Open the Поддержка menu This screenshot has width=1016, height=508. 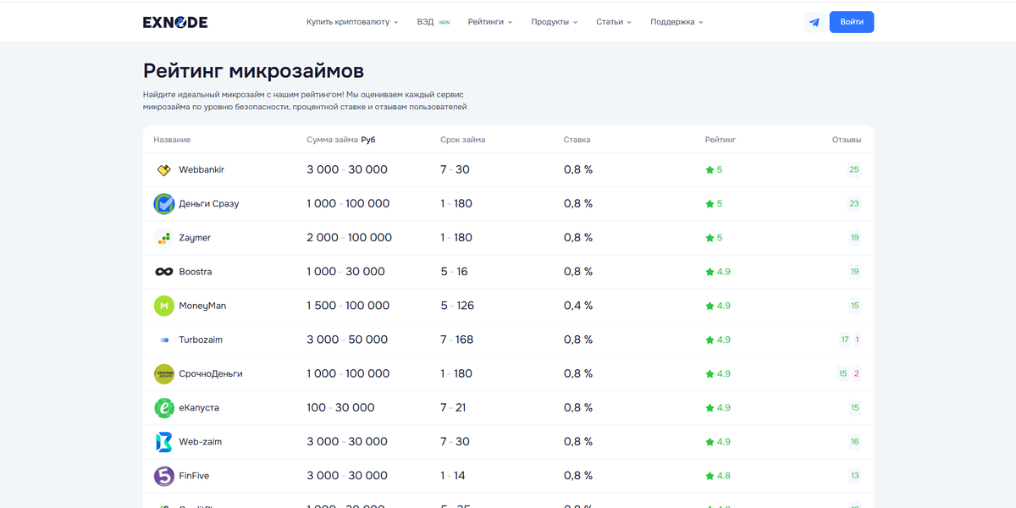pos(676,22)
